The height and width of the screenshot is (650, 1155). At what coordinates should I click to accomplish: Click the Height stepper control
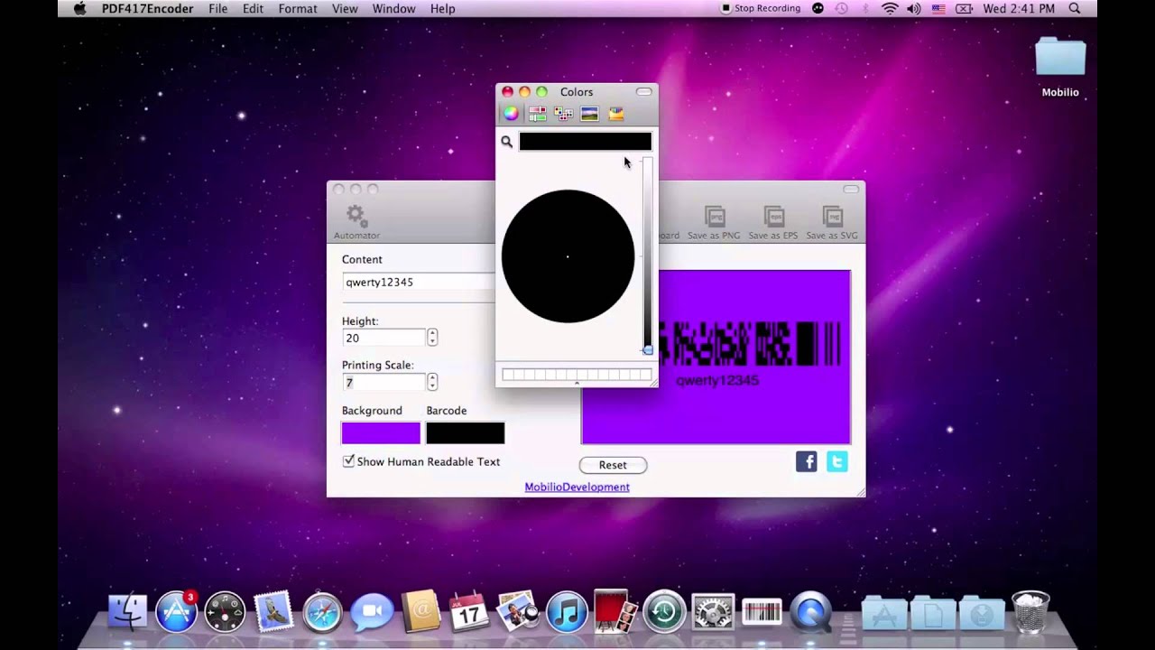point(432,338)
